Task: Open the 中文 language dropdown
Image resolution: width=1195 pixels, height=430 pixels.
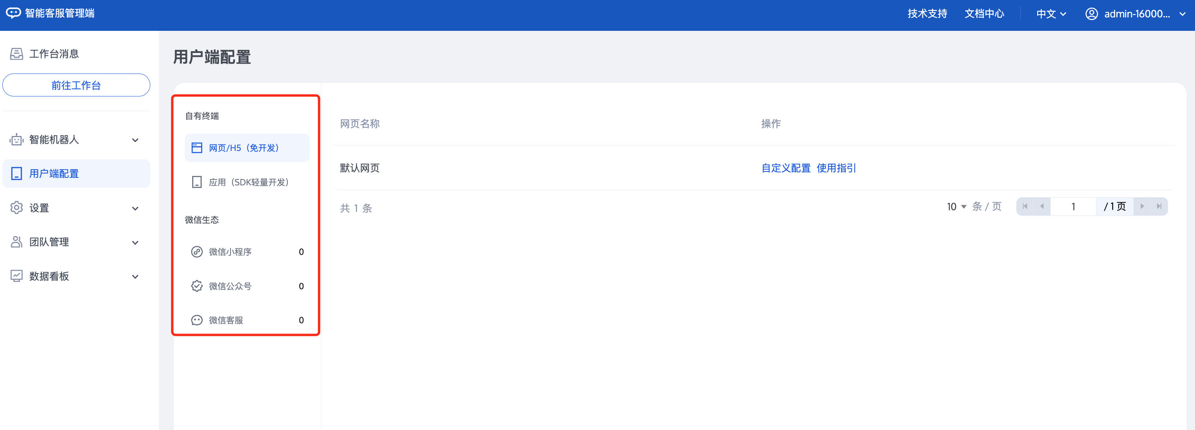Action: coord(1051,14)
